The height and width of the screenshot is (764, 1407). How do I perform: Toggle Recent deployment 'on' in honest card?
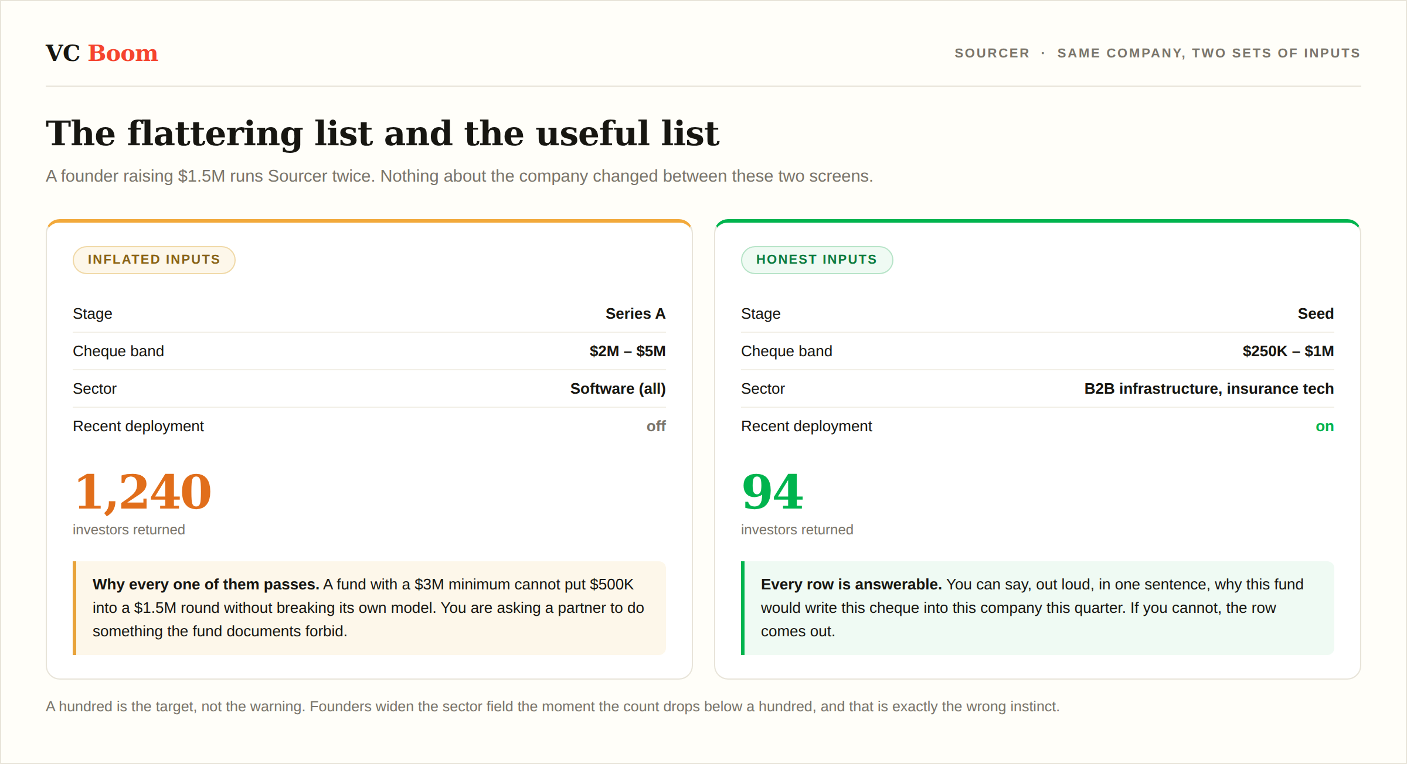click(x=1324, y=426)
